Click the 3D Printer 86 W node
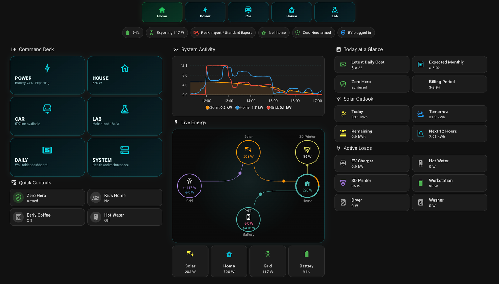The image size is (499, 284). [307, 152]
